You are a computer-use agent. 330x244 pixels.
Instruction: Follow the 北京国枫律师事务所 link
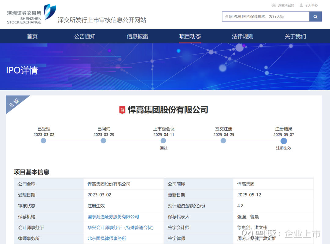point(107,238)
